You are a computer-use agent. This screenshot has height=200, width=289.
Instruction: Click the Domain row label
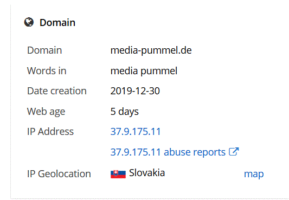tap(44, 50)
